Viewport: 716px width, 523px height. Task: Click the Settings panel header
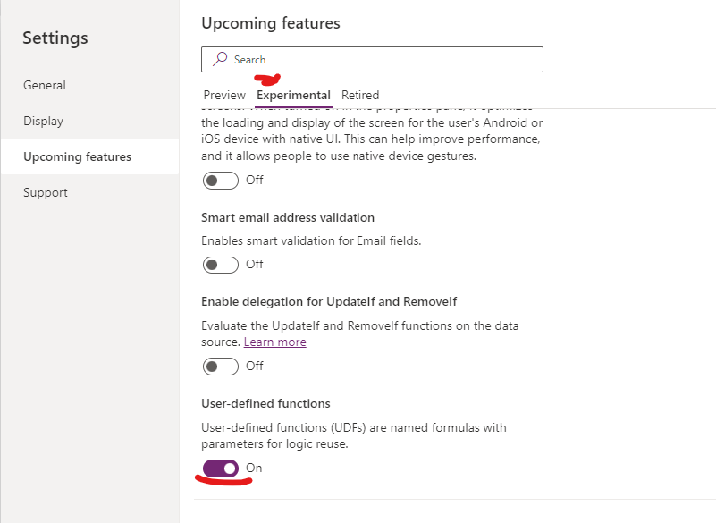(x=55, y=38)
